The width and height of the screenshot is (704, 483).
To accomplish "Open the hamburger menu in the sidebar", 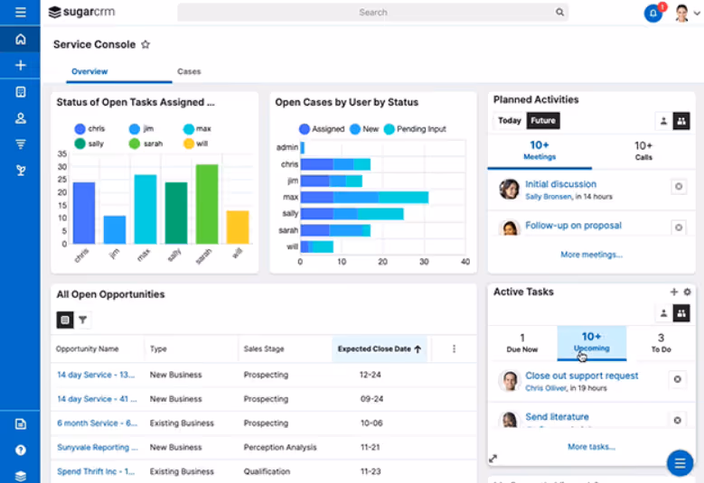I will 20,12.
